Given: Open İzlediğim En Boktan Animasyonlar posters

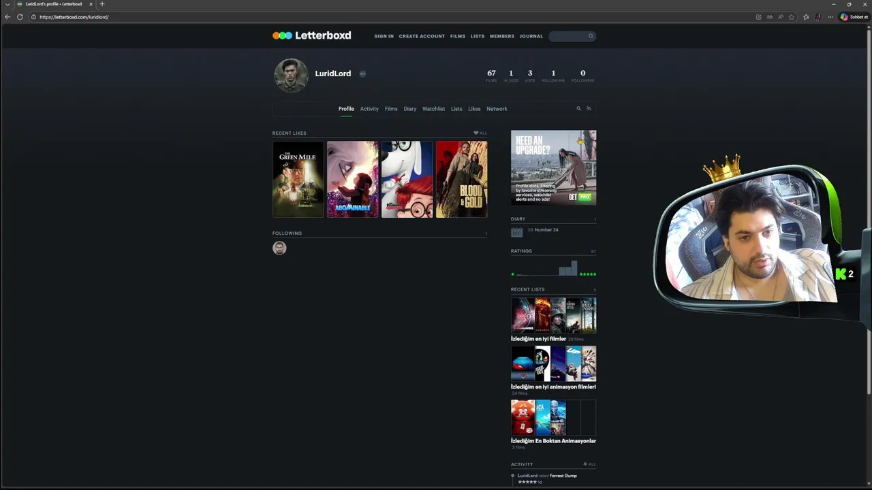Looking at the screenshot, I should (553, 417).
